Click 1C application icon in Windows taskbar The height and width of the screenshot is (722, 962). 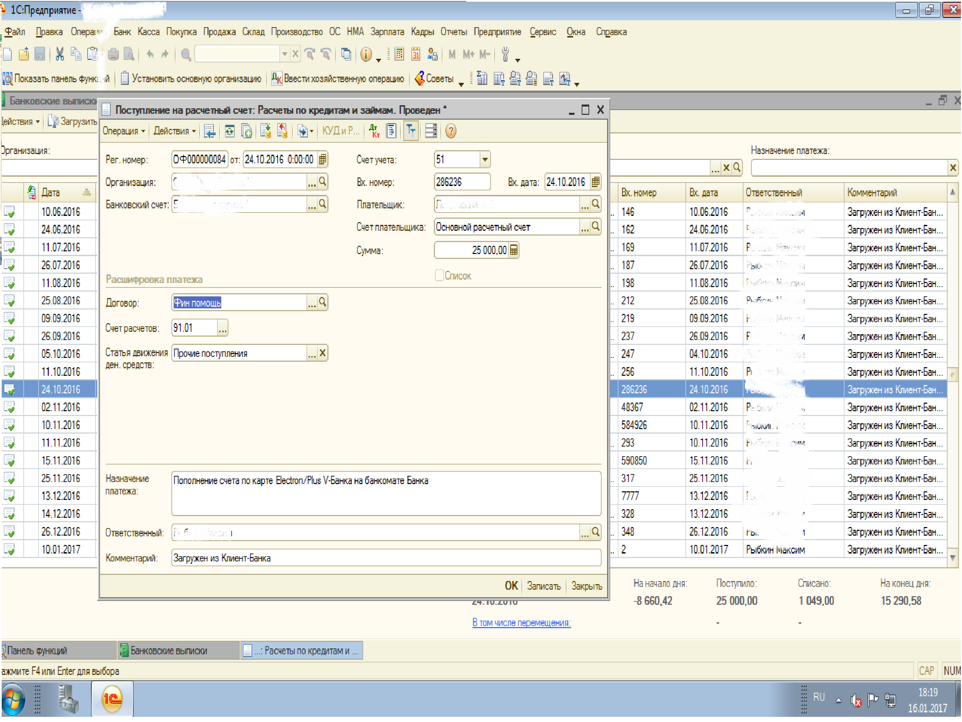[x=112, y=699]
